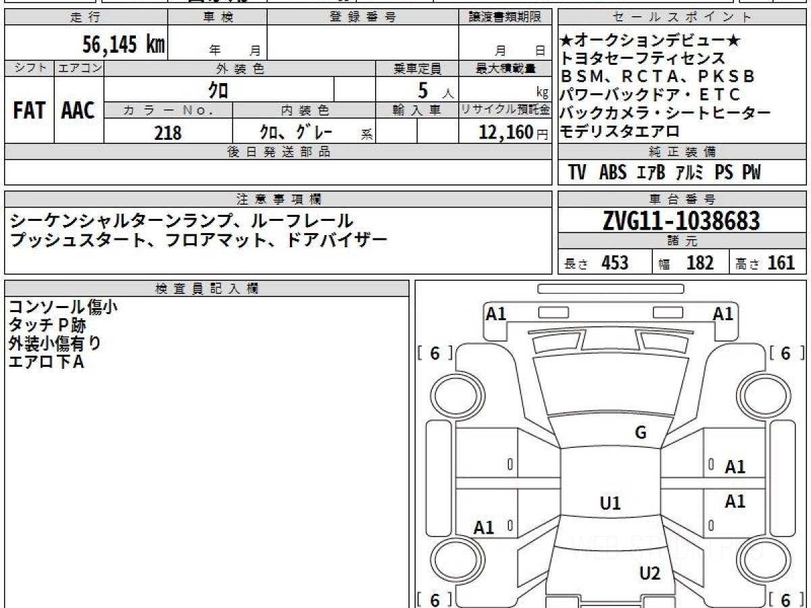Click the A1 mark beside the left rear door
The image size is (811, 608).
[484, 528]
